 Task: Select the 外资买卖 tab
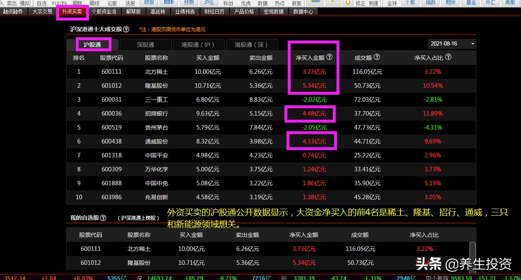click(x=72, y=12)
